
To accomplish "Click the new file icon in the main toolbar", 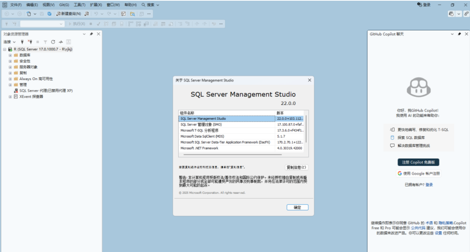I will [x=29, y=14].
